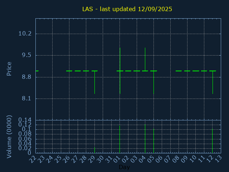Select the day 30 tick label

tap(100, 159)
